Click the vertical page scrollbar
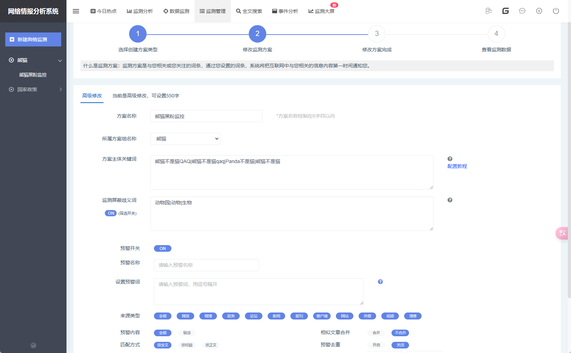Viewport: 571px width, 353px height. click(x=569, y=161)
